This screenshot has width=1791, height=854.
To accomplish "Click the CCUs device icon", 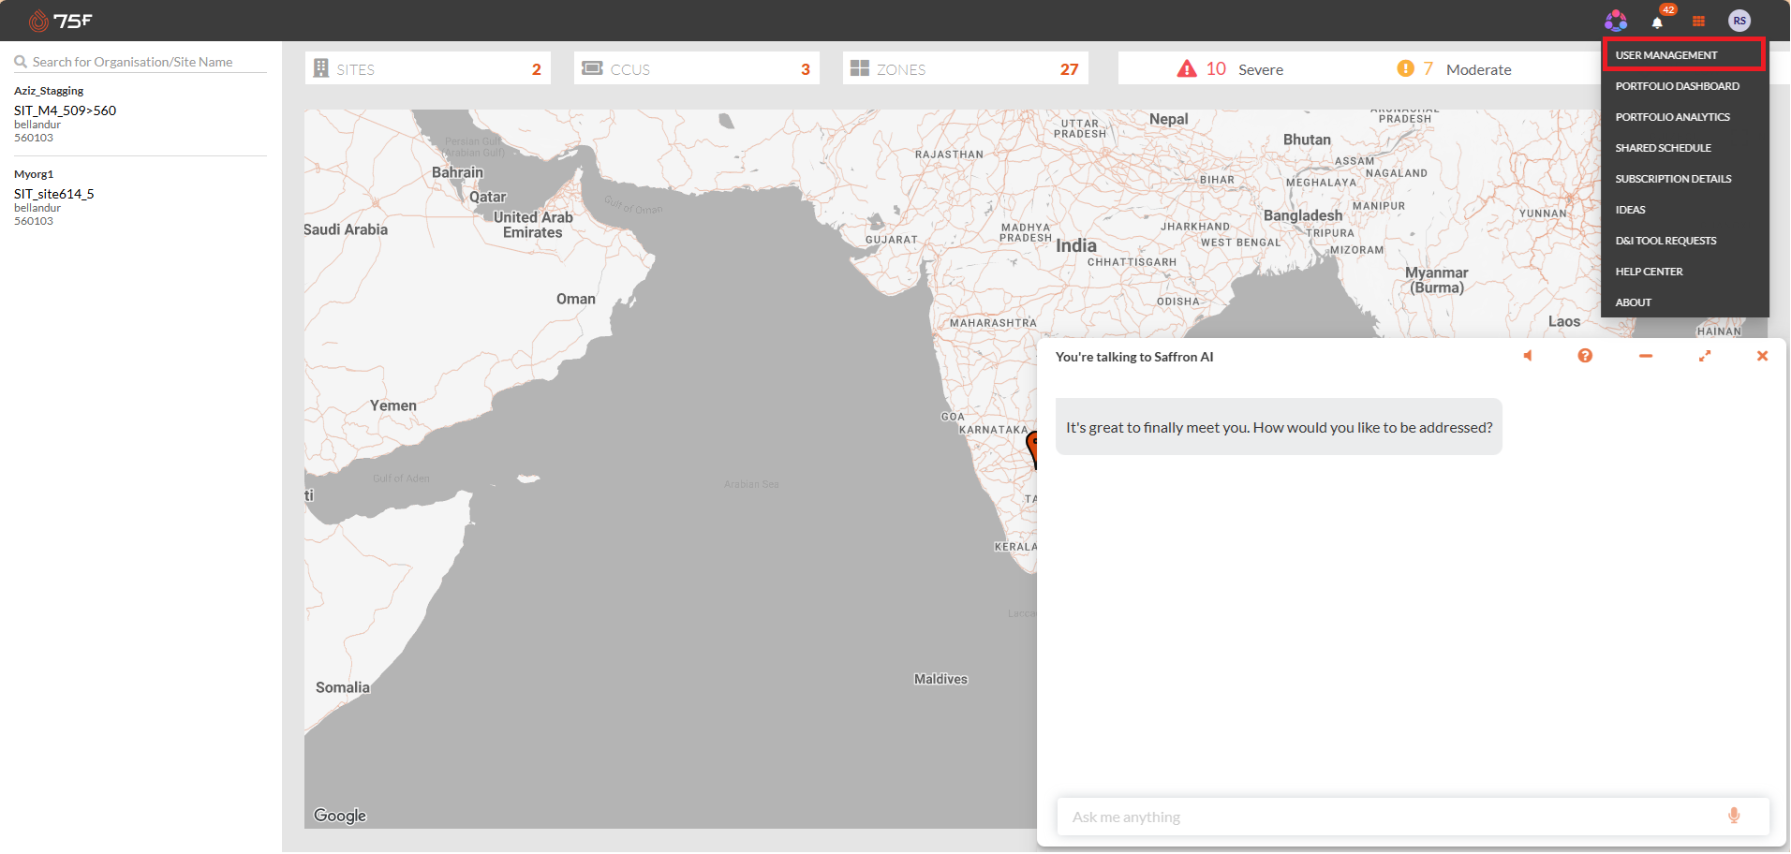I will [592, 68].
